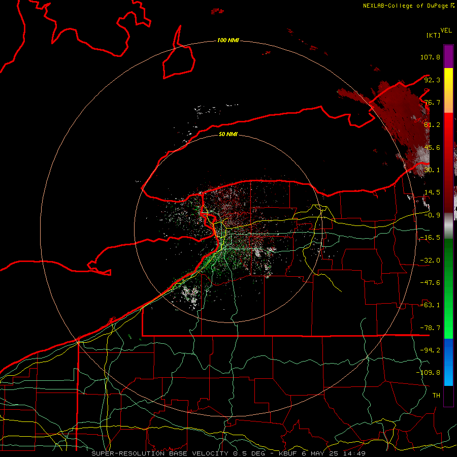This screenshot has width=457, height=457.
Task: Select the -78.7 scale value
Action: click(430, 328)
